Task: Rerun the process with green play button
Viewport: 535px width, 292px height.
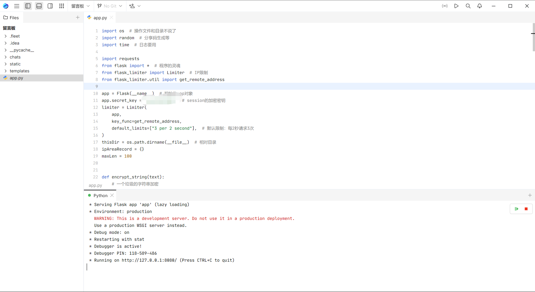Action: click(x=516, y=209)
